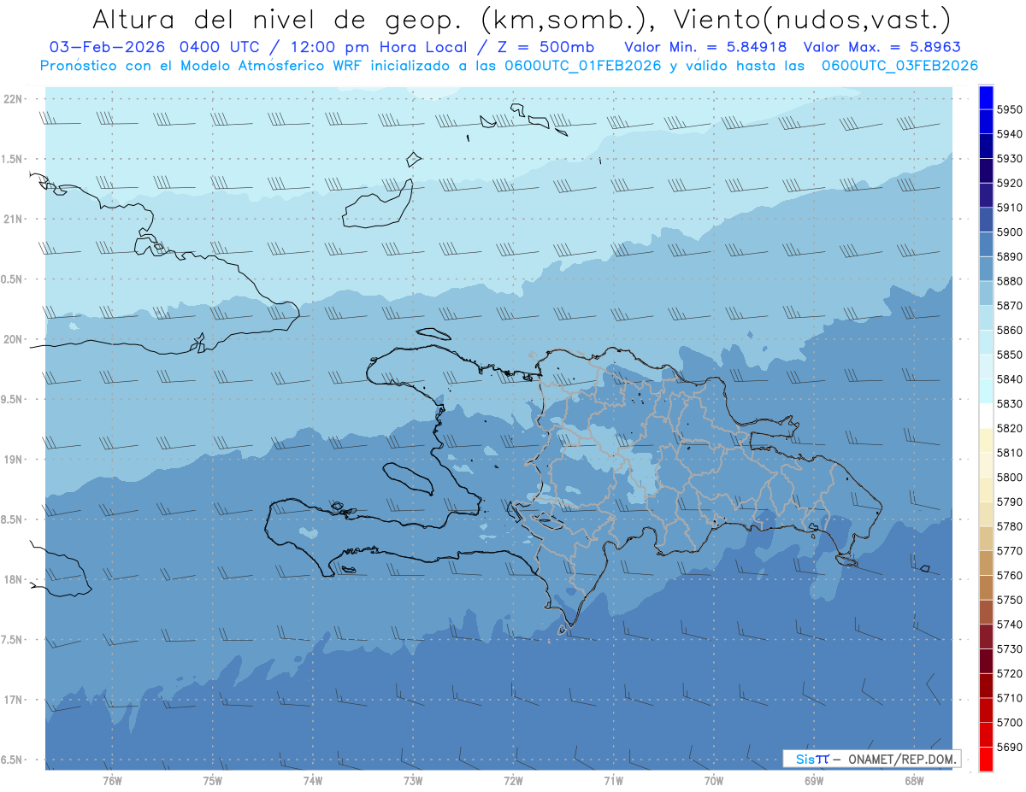Screen dimensions: 1026x792
Task: Click the '73W' longitude label
Action: tap(413, 780)
